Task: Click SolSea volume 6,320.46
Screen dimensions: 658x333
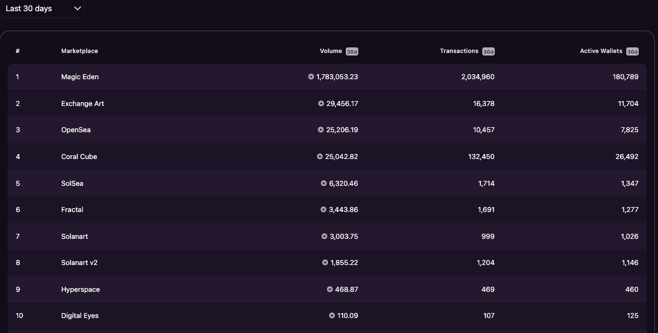Action: point(343,183)
